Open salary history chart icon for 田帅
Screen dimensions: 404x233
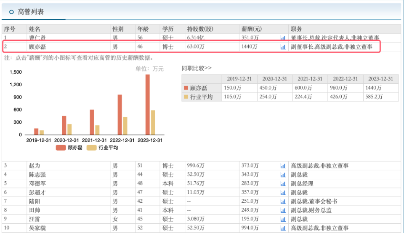[283, 210]
